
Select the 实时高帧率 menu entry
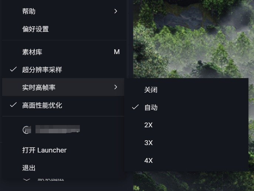pos(63,87)
